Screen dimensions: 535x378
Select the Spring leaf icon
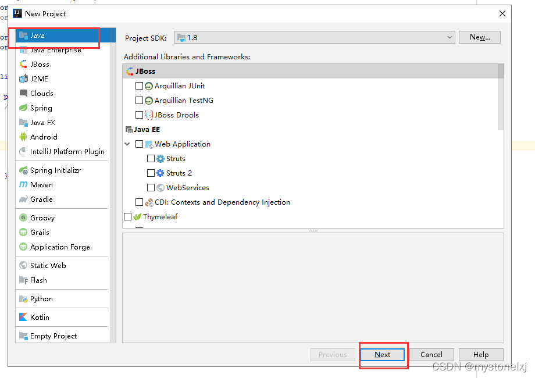[23, 108]
